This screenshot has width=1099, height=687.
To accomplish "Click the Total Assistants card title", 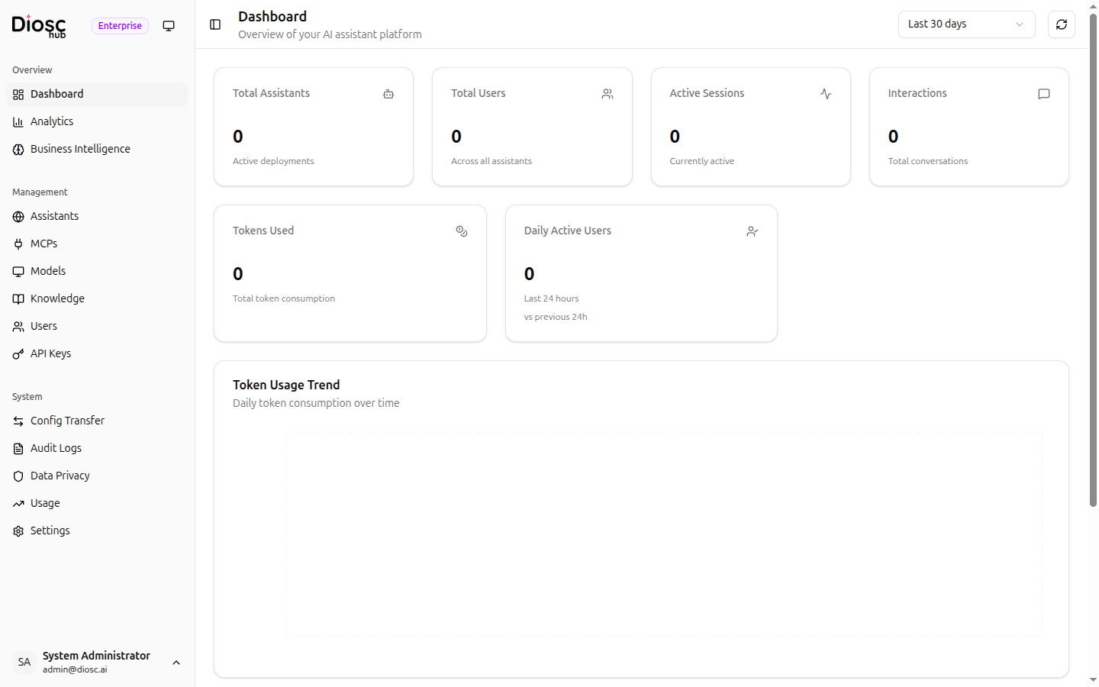I will pos(271,93).
